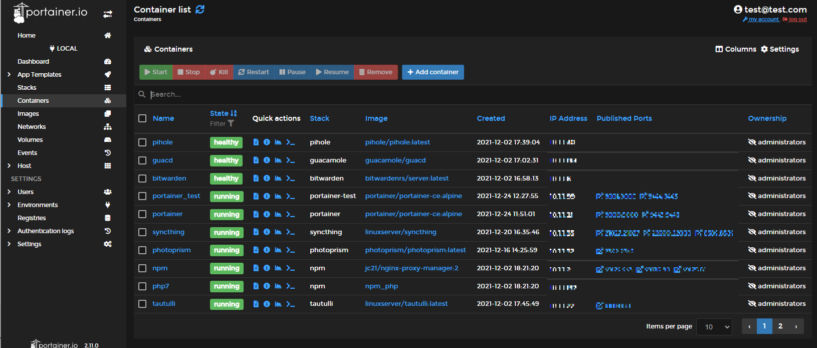The width and height of the screenshot is (817, 348).
Task: Go to page 2 of containers
Action: pyautogui.click(x=780, y=326)
